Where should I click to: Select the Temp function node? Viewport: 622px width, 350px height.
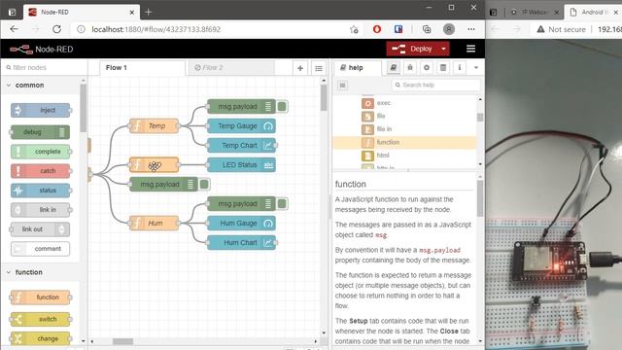click(154, 126)
